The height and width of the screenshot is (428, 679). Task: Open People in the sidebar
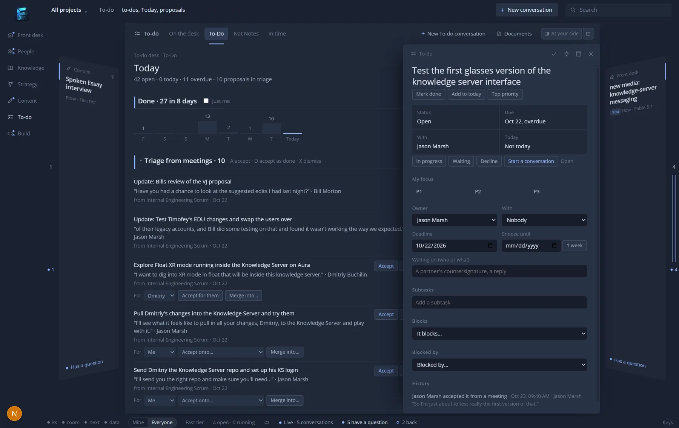[x=21, y=51]
